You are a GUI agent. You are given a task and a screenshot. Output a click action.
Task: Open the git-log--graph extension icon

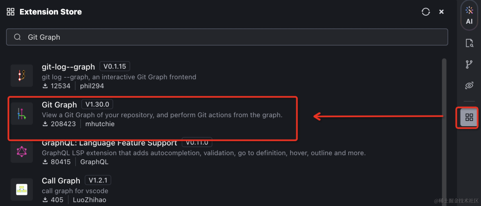point(22,75)
